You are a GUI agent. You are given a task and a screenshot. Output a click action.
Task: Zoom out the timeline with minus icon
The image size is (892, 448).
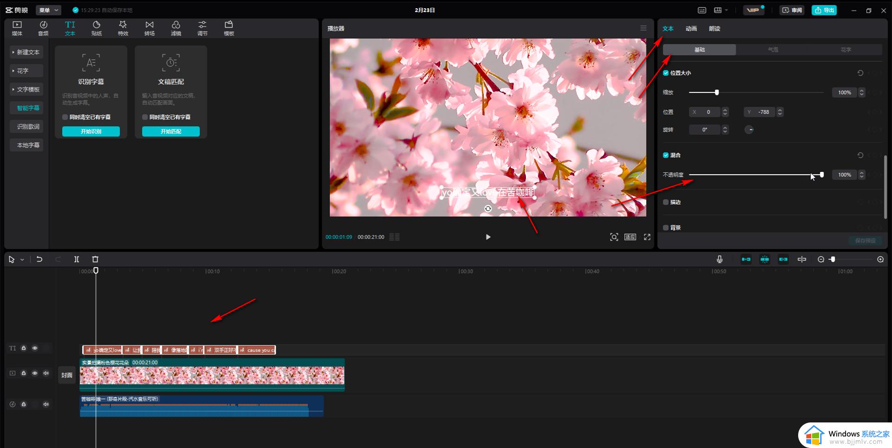click(x=821, y=259)
